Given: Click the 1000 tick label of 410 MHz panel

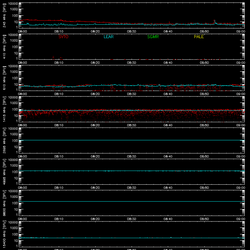Looking at the screenshot, I should pos(14,41).
